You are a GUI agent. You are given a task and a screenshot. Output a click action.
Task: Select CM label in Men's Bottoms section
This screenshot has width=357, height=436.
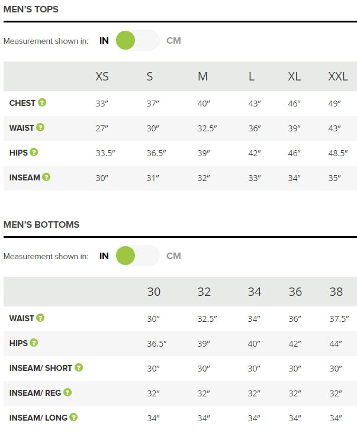click(173, 256)
